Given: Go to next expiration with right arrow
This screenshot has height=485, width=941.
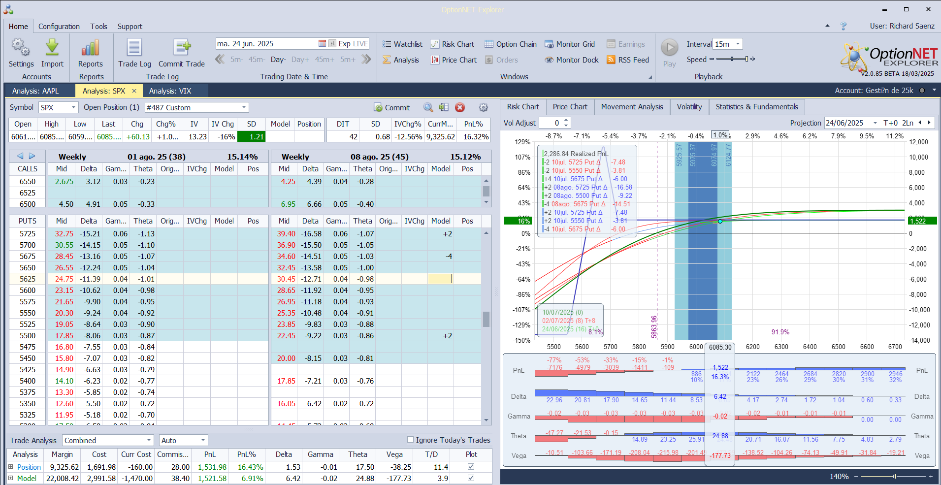Looking at the screenshot, I should pyautogui.click(x=32, y=156).
